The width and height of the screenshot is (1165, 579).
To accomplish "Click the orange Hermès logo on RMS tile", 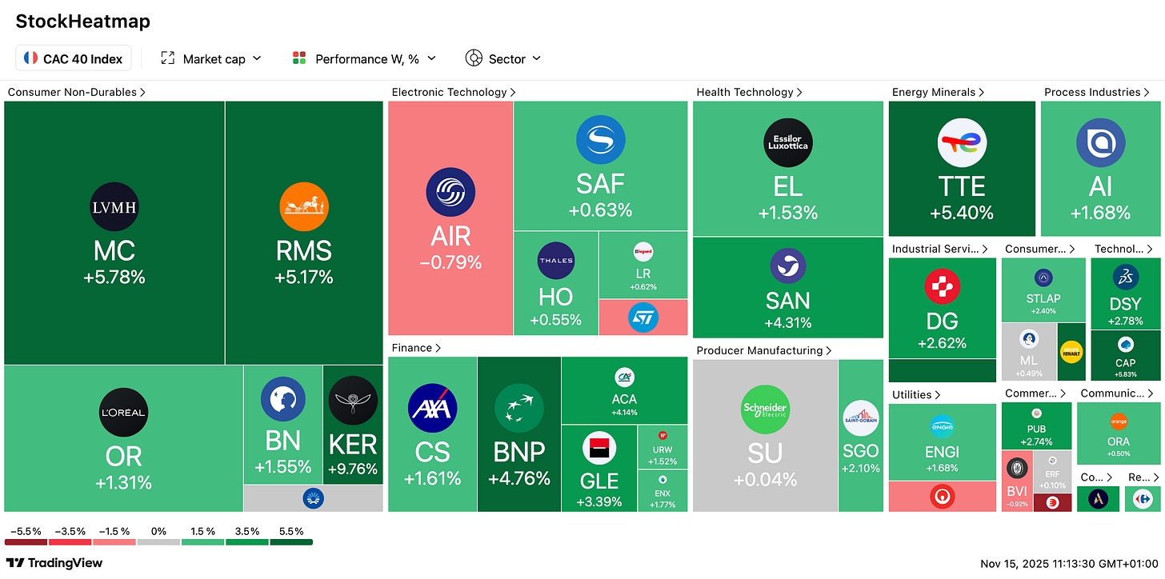I will point(304,208).
